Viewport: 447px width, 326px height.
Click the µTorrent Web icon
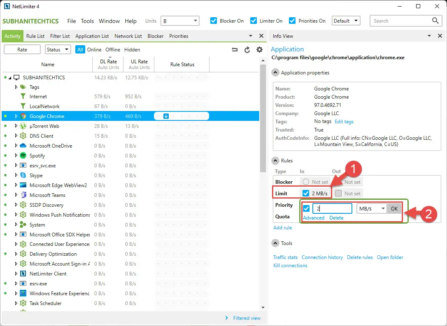(23, 126)
